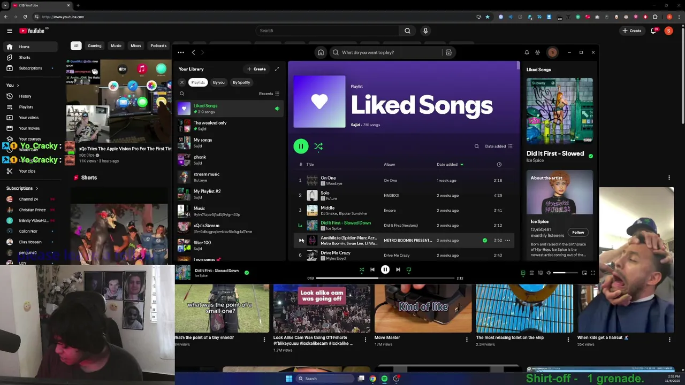Click the Windows Start button
Screen dimensions: 685x385
coord(289,379)
